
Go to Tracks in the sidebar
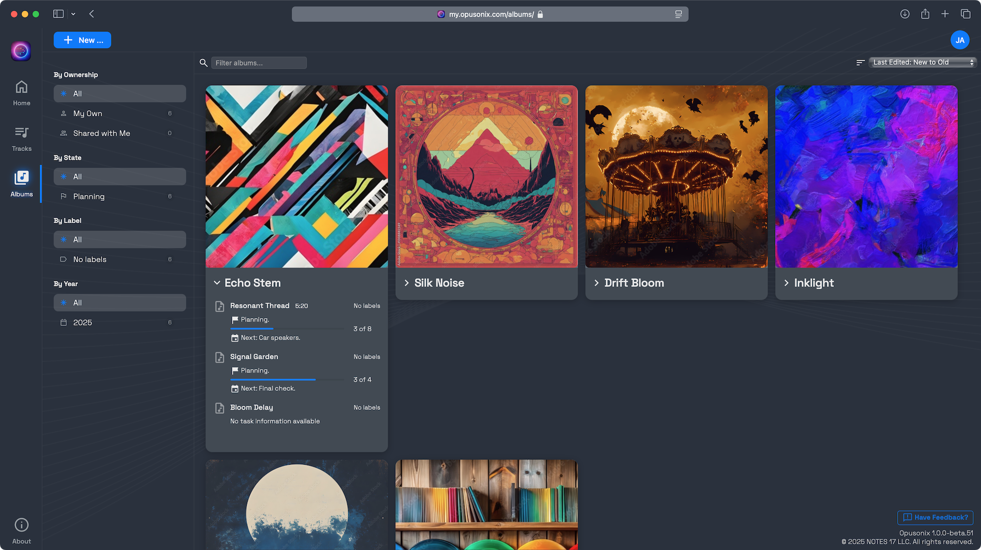pyautogui.click(x=22, y=139)
